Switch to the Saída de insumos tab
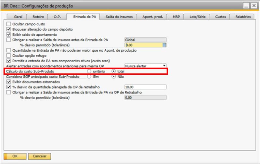The width and height of the screenshot is (260, 164). click(x=118, y=17)
